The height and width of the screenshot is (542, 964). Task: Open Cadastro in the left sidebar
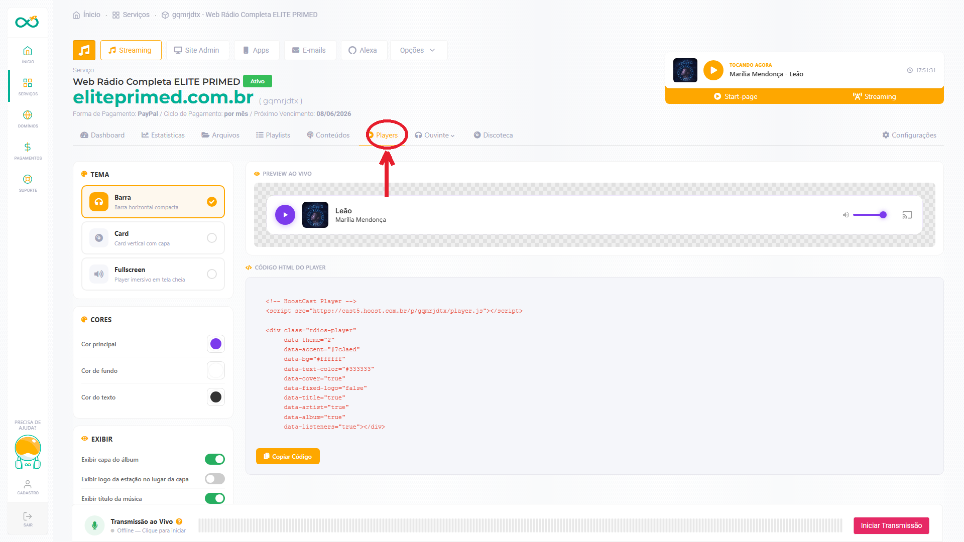point(28,487)
